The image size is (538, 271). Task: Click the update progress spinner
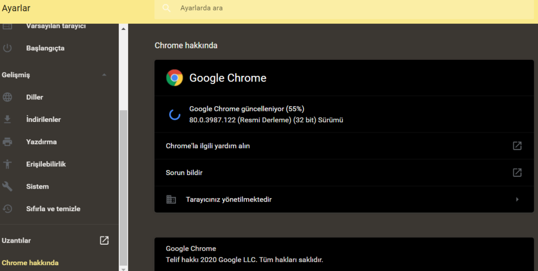(x=174, y=114)
